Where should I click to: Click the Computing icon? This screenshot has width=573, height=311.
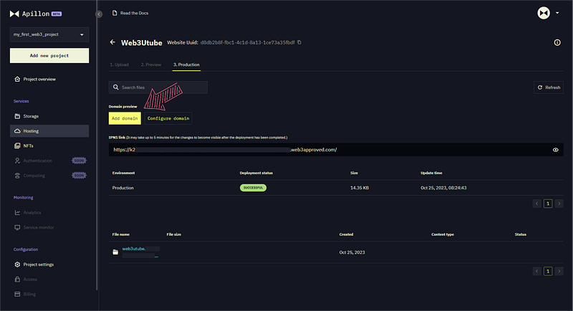coord(17,176)
